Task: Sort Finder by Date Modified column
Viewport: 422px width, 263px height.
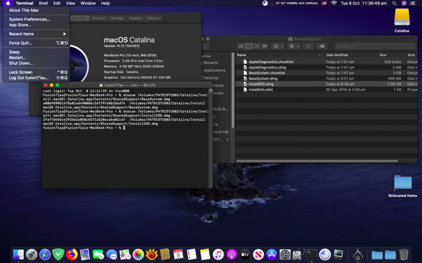Action: (x=349, y=55)
